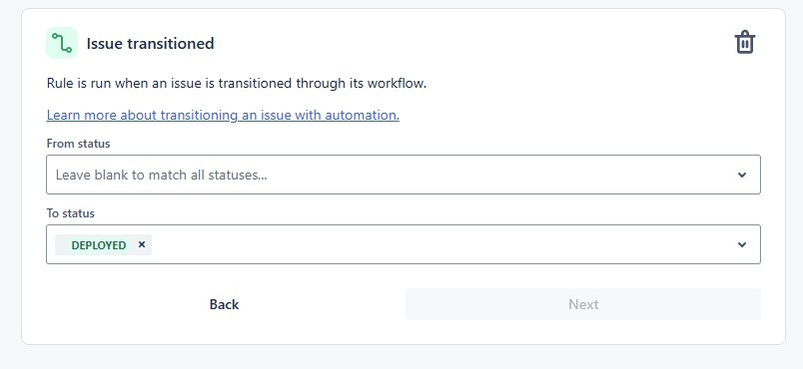Click the green Issue transitioned workflow icon
Image resolution: width=803 pixels, height=369 pixels.
pos(62,43)
